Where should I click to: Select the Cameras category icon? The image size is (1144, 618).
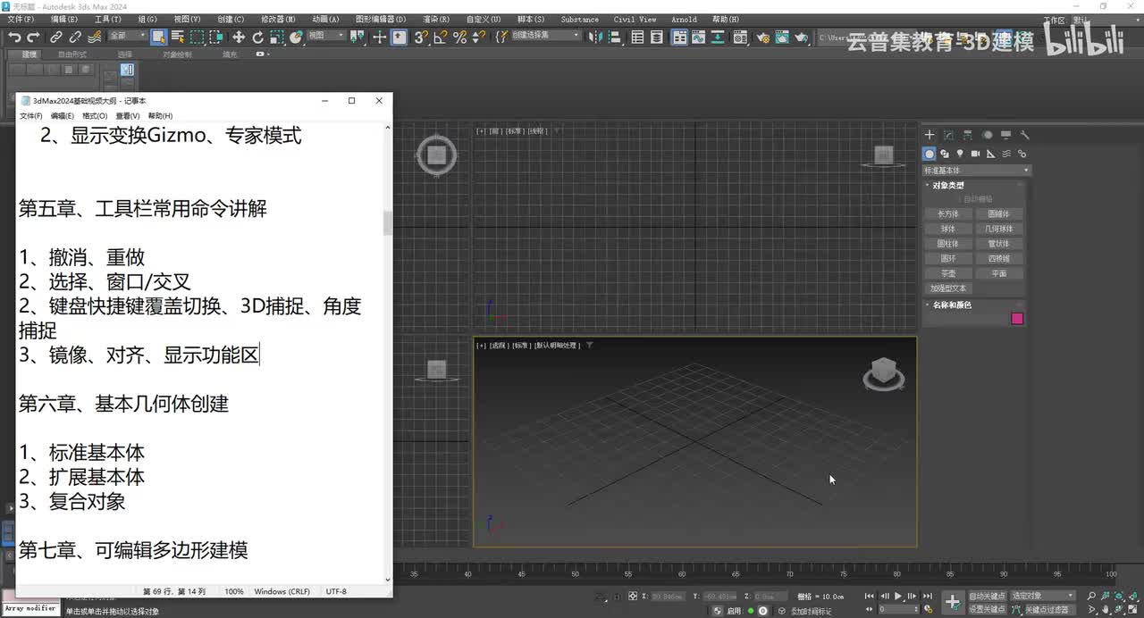coord(975,154)
